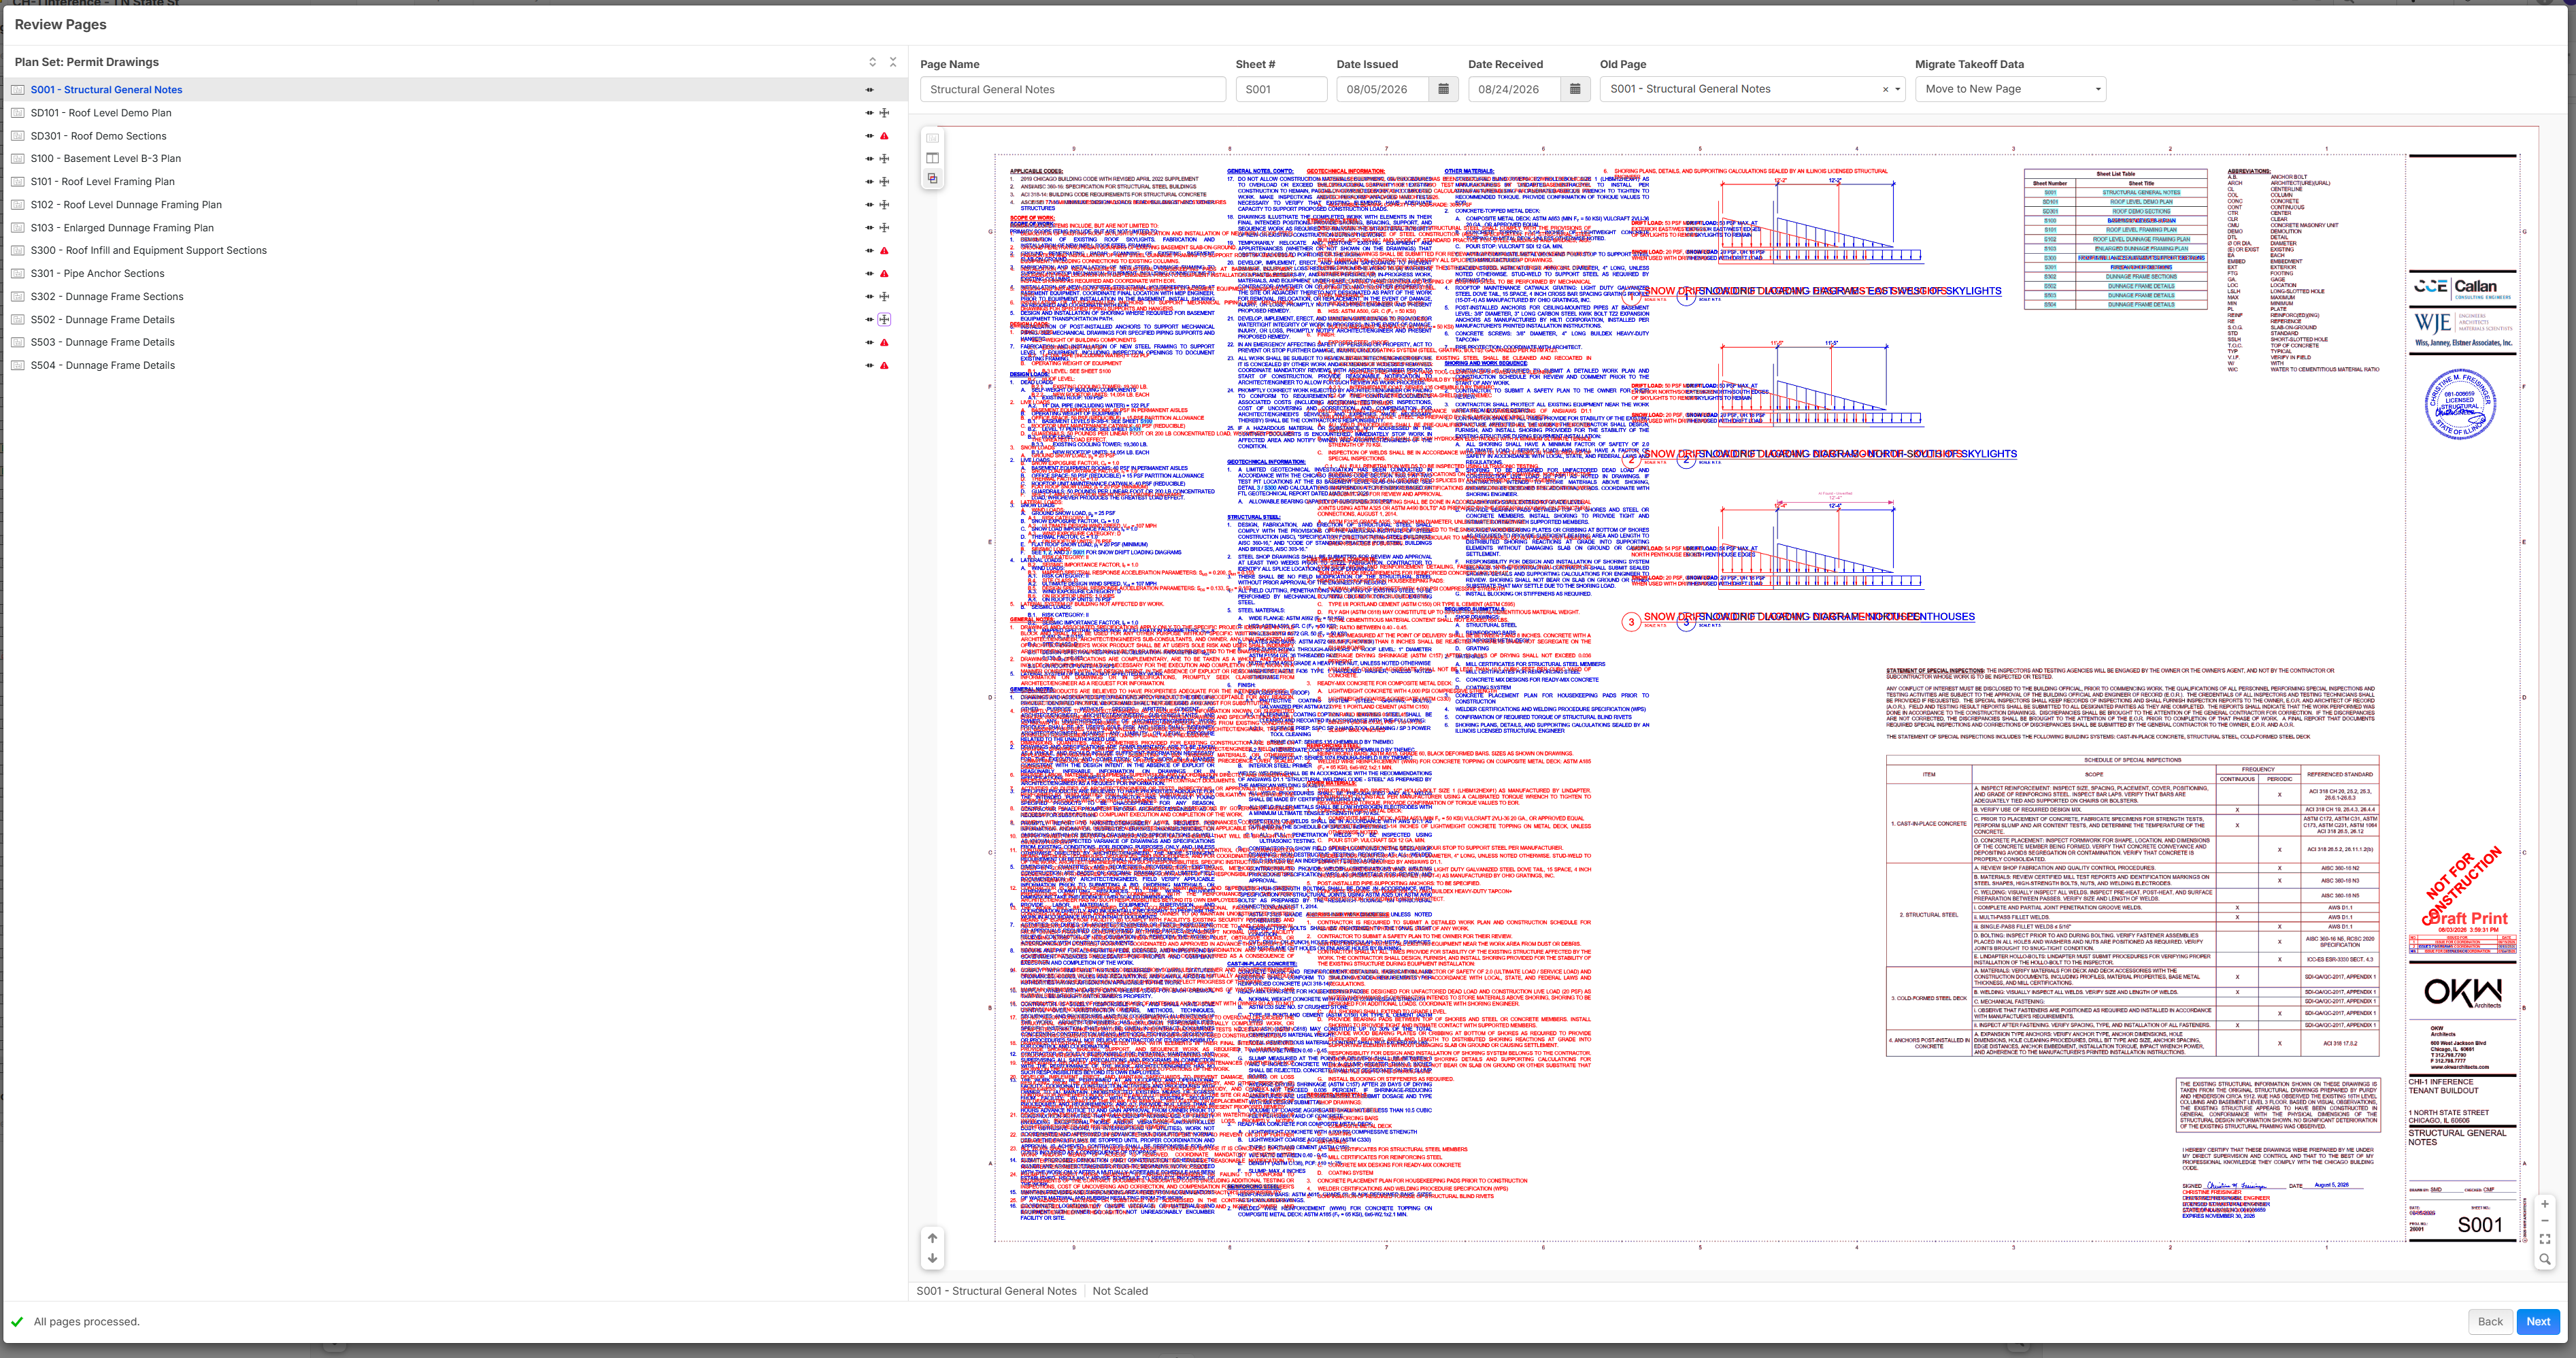Go to previous page using up arrow

[x=932, y=1237]
